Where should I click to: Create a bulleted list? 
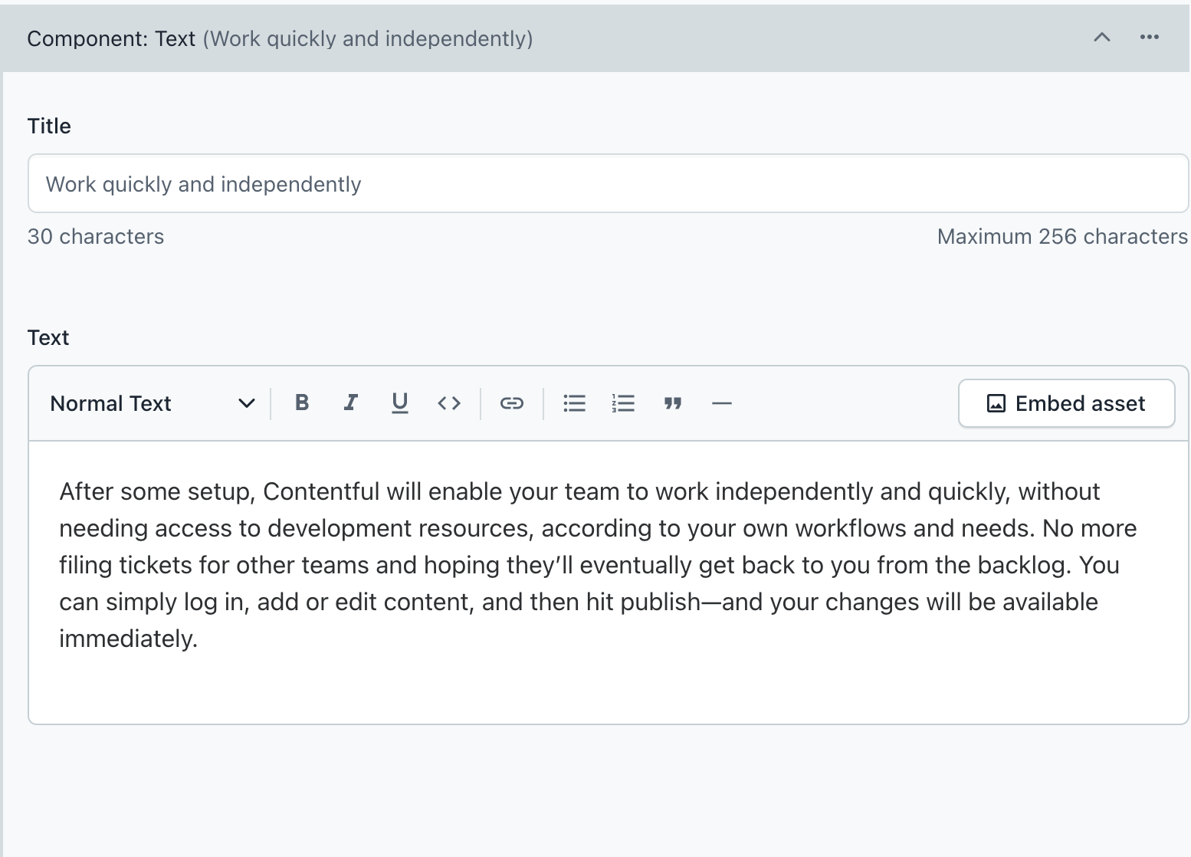coord(574,402)
